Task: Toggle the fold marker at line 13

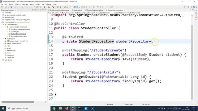Action: (x=54, y=37)
